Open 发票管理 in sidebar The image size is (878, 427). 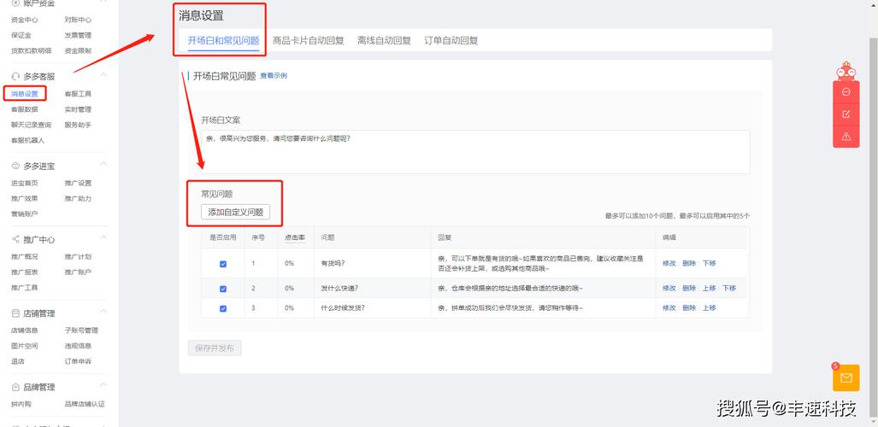tap(78, 35)
